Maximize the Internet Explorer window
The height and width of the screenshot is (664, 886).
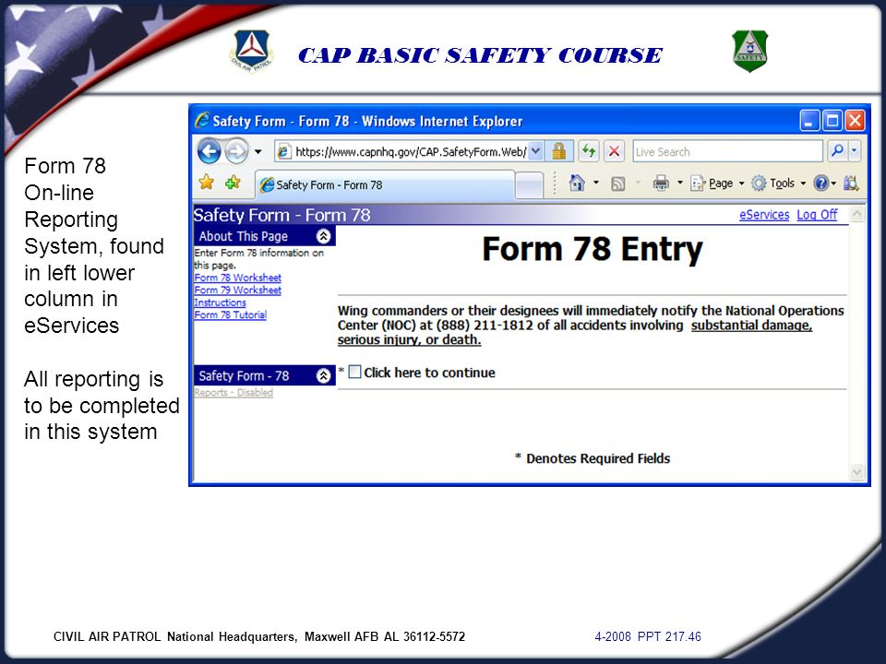[x=832, y=121]
